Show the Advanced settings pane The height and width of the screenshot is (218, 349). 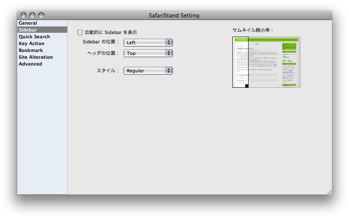tap(42, 64)
